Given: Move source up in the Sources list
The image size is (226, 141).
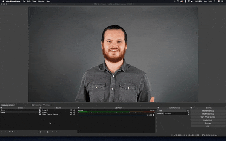Looking at the screenshot, I should pyautogui.click(x=52, y=132).
